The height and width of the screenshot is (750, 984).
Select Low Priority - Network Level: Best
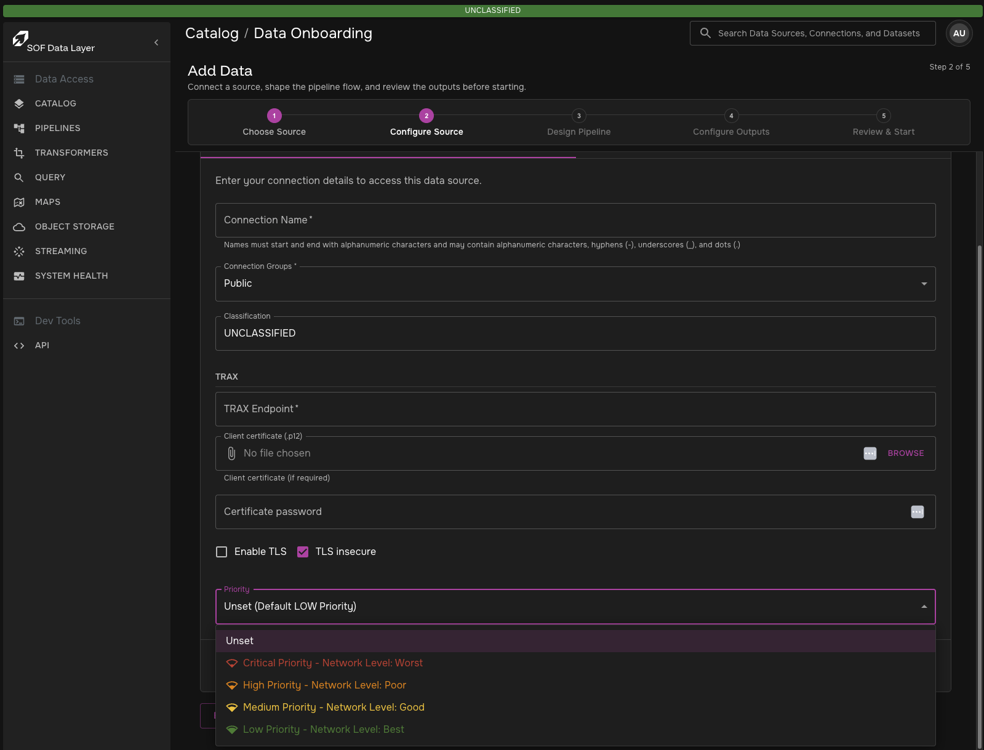pyautogui.click(x=575, y=730)
